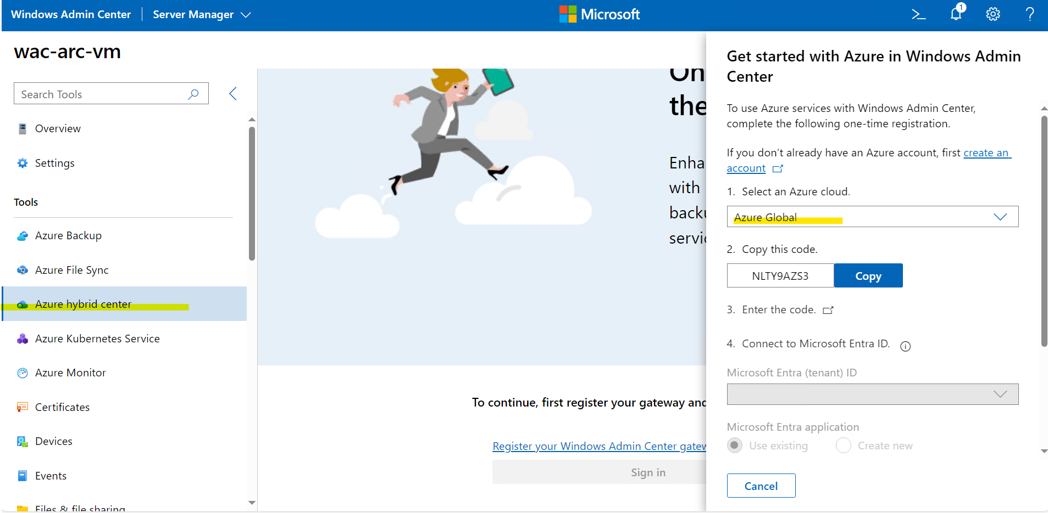Collapse the tools sidebar arrow

(232, 94)
